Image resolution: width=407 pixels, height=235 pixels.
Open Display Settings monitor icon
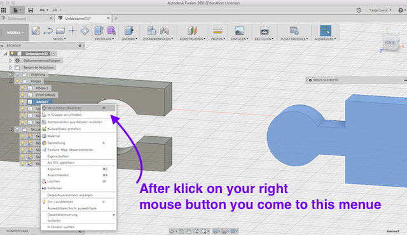pyautogui.click(x=215, y=231)
